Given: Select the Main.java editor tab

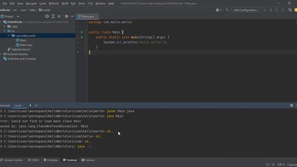Looking at the screenshot, I should 88,17.
